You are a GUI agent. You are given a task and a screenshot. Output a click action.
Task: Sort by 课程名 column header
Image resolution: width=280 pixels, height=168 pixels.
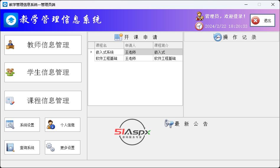click(x=109, y=45)
